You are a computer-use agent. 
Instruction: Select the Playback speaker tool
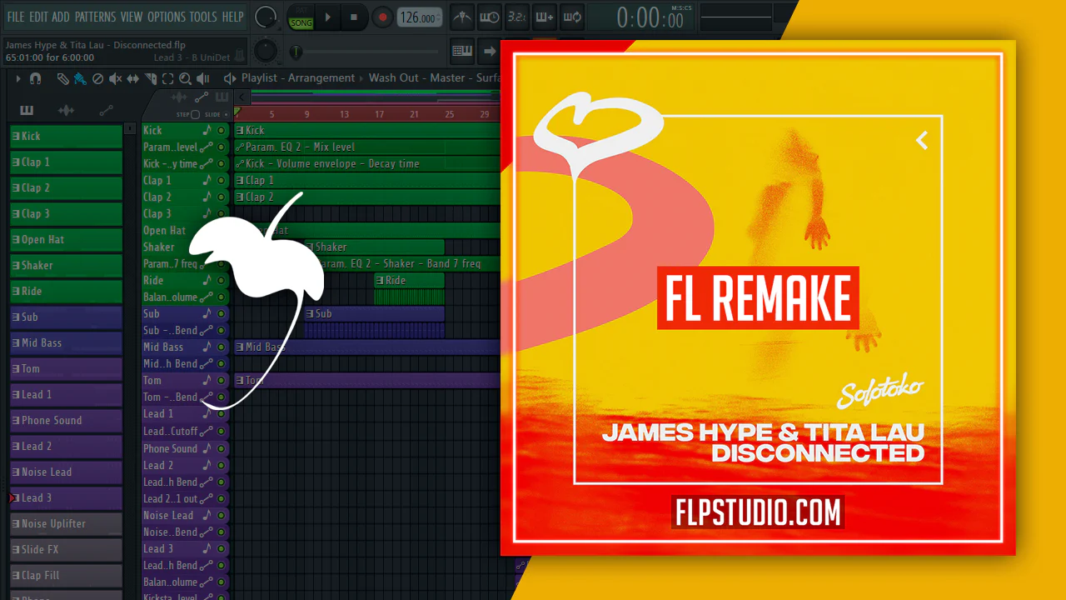[204, 78]
